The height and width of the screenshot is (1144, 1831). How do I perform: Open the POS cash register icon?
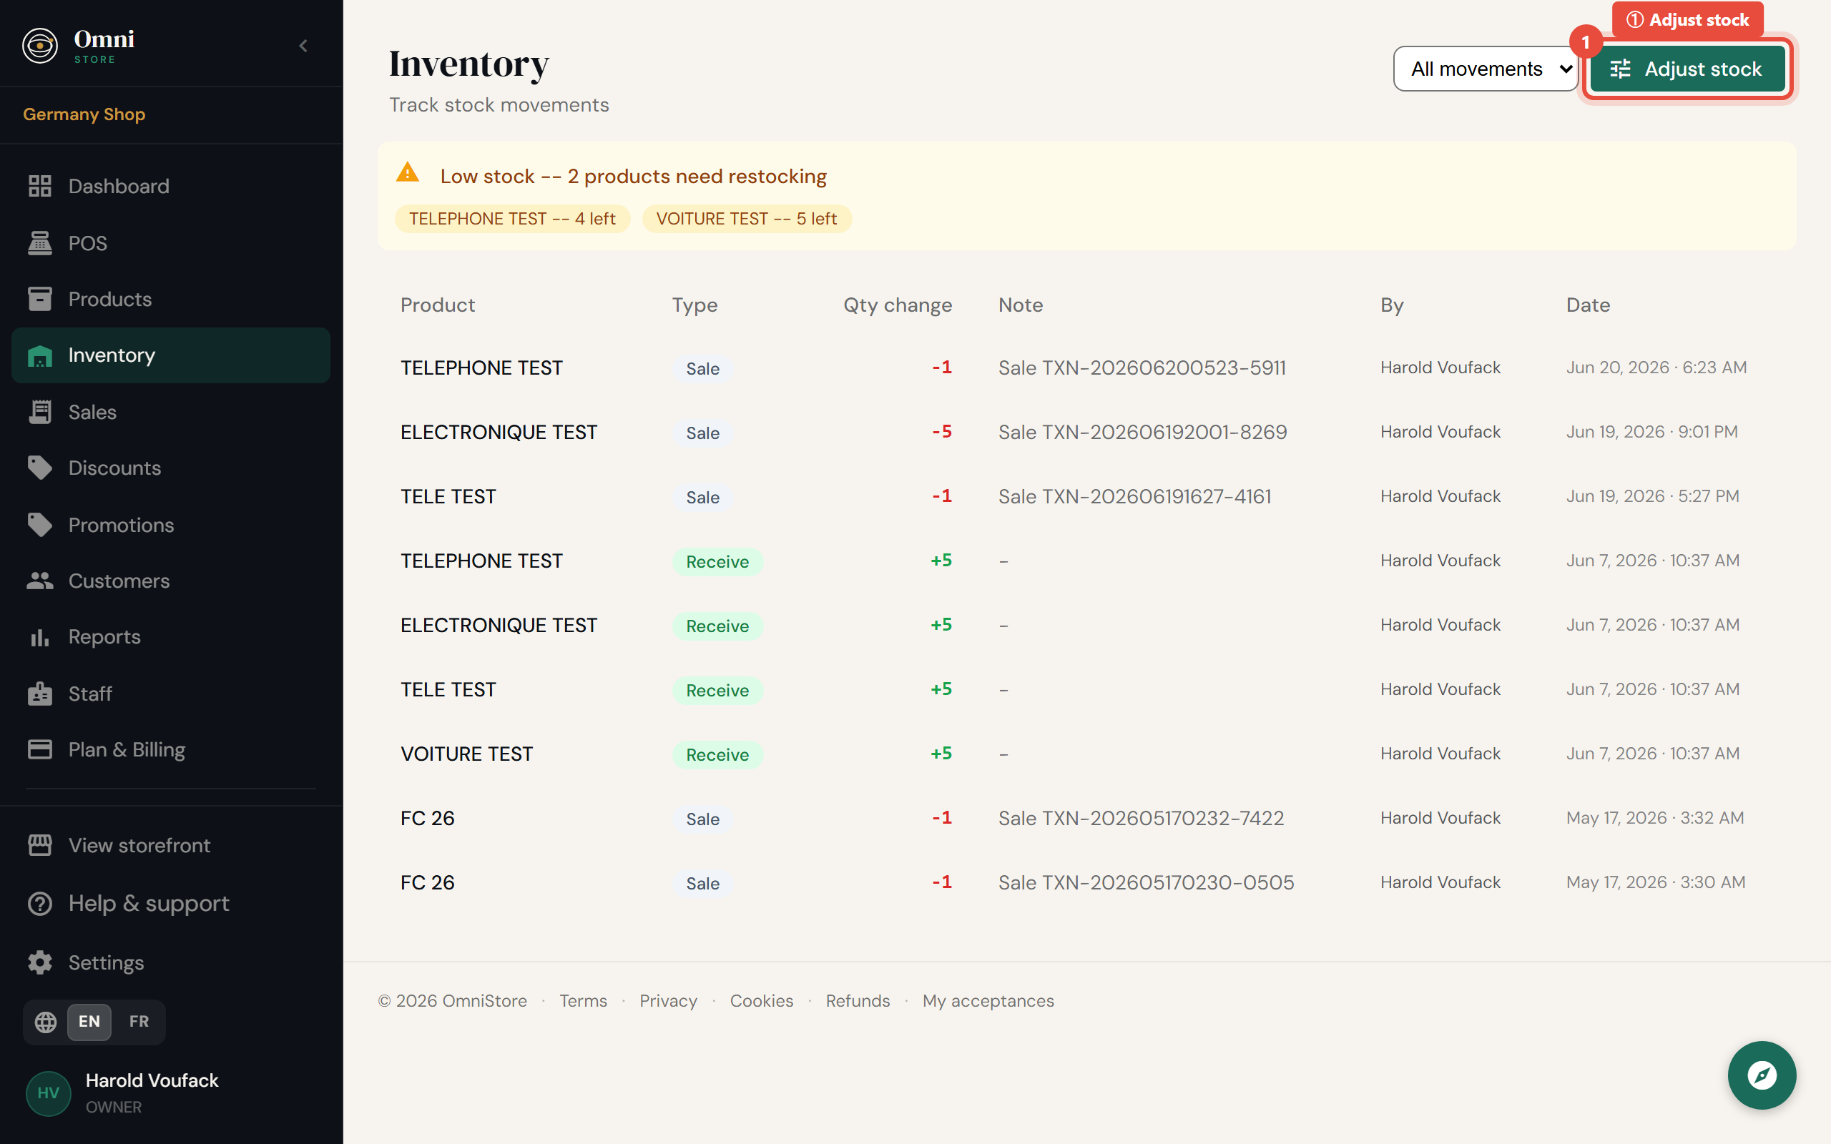[39, 243]
